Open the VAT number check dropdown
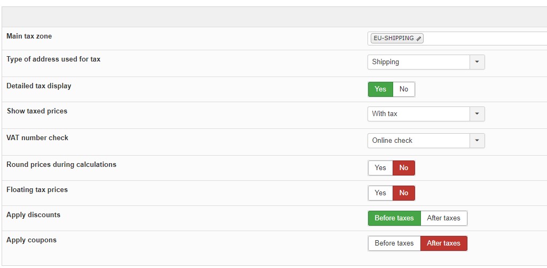The image size is (547, 268). pos(477,141)
